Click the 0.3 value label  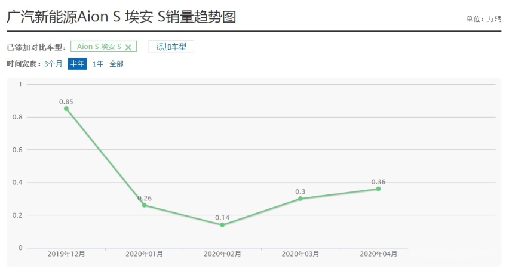pos(301,191)
